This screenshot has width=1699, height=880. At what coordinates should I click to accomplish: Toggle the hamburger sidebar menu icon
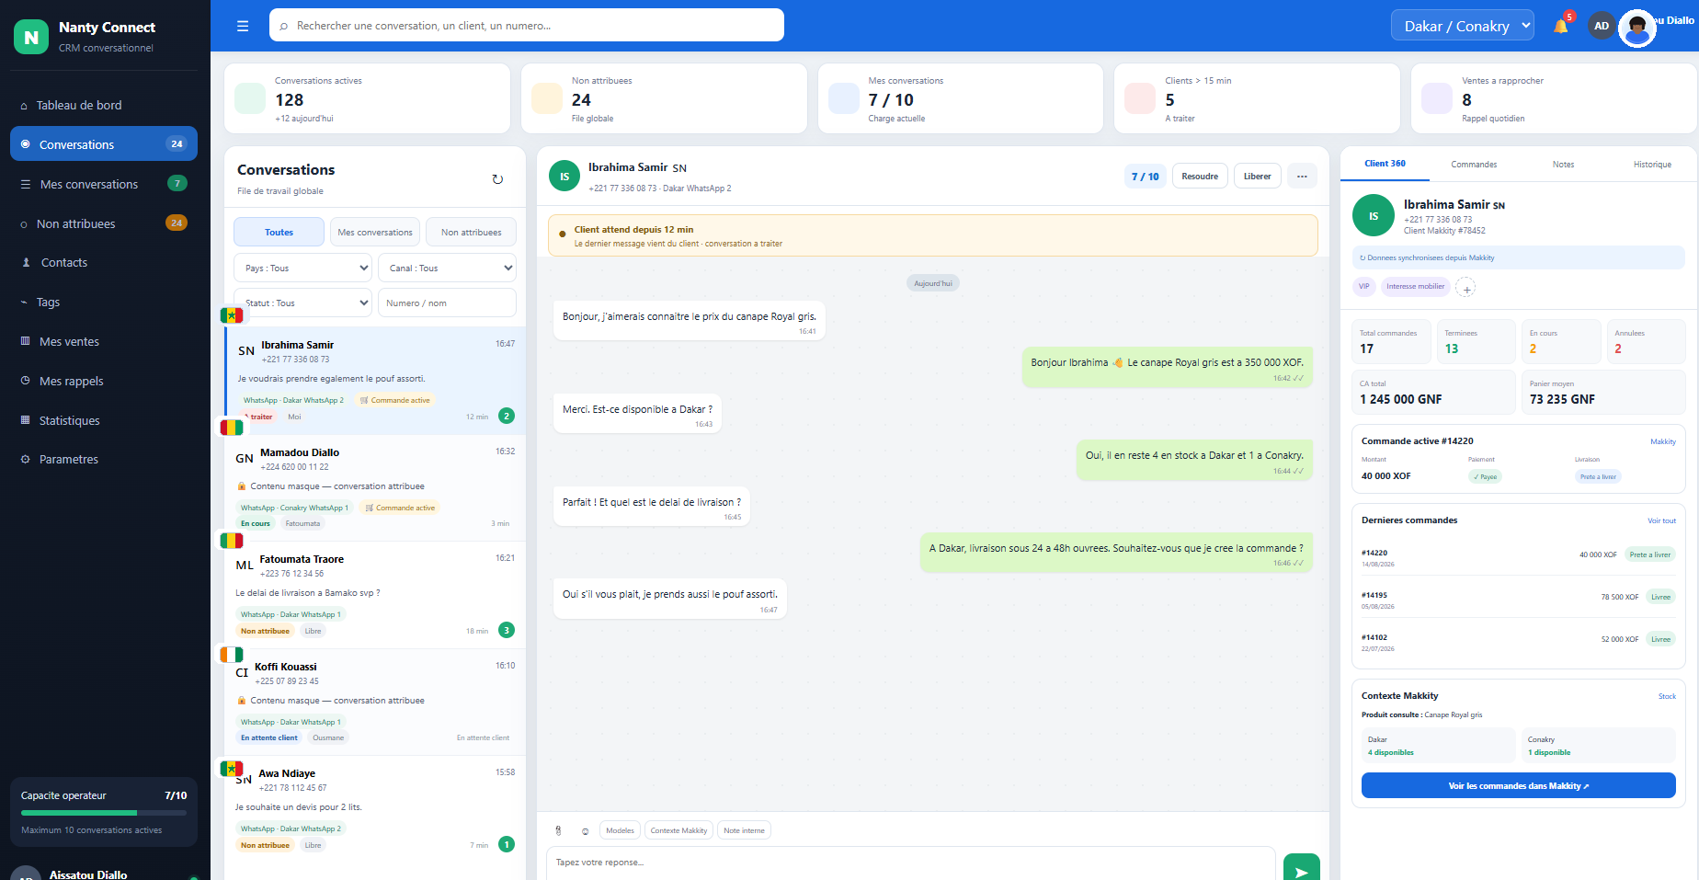tap(243, 26)
